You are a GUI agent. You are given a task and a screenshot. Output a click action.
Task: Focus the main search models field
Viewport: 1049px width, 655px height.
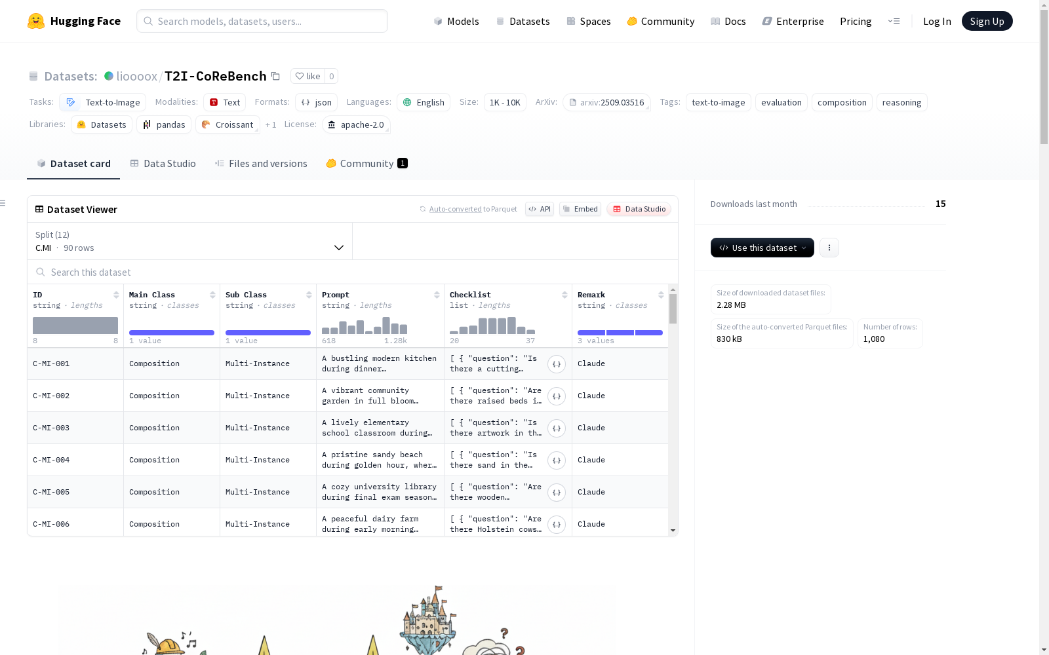click(262, 21)
